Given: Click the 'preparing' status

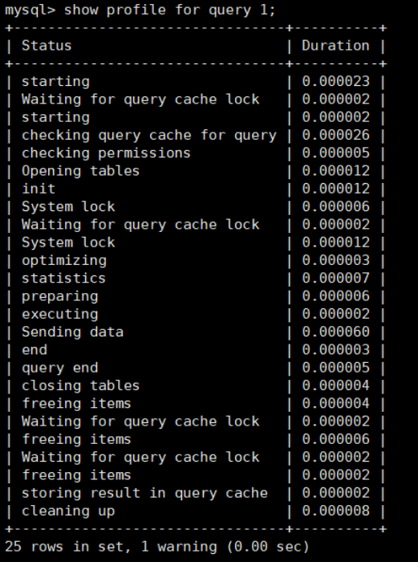Looking at the screenshot, I should 60,297.
